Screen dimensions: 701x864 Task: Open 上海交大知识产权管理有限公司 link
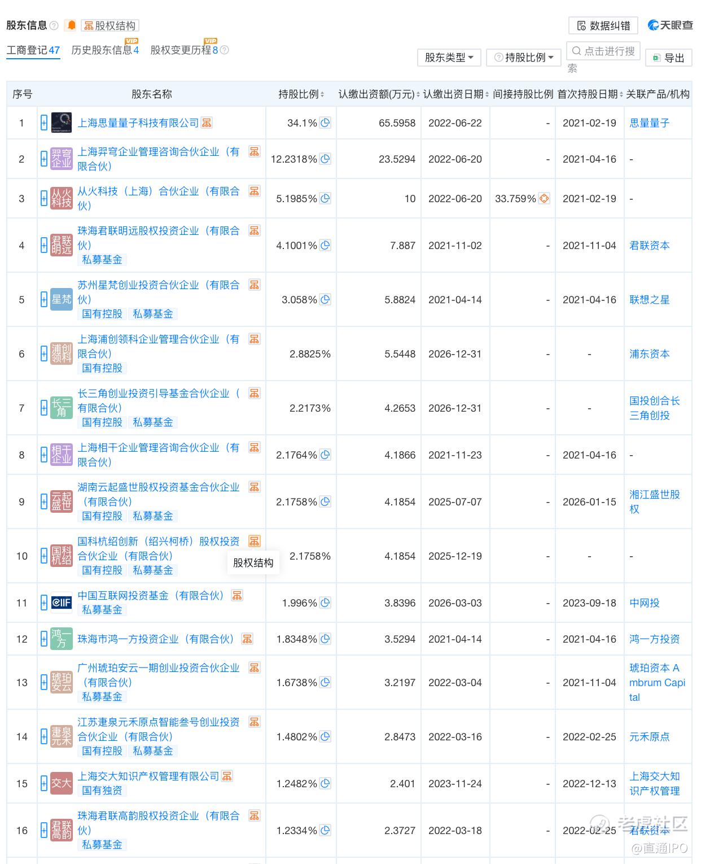[148, 776]
